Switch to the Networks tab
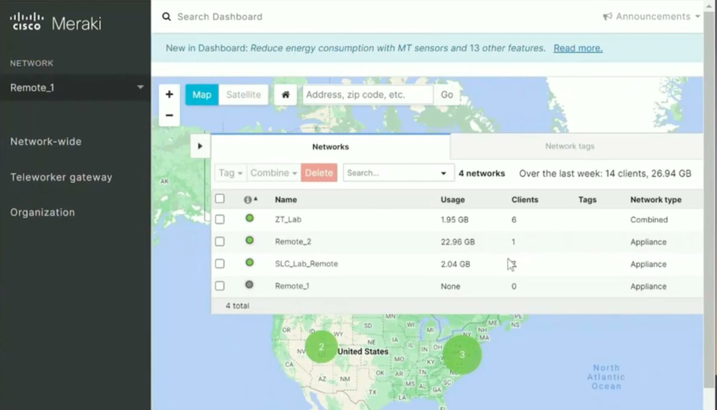The width and height of the screenshot is (717, 410). pos(330,146)
